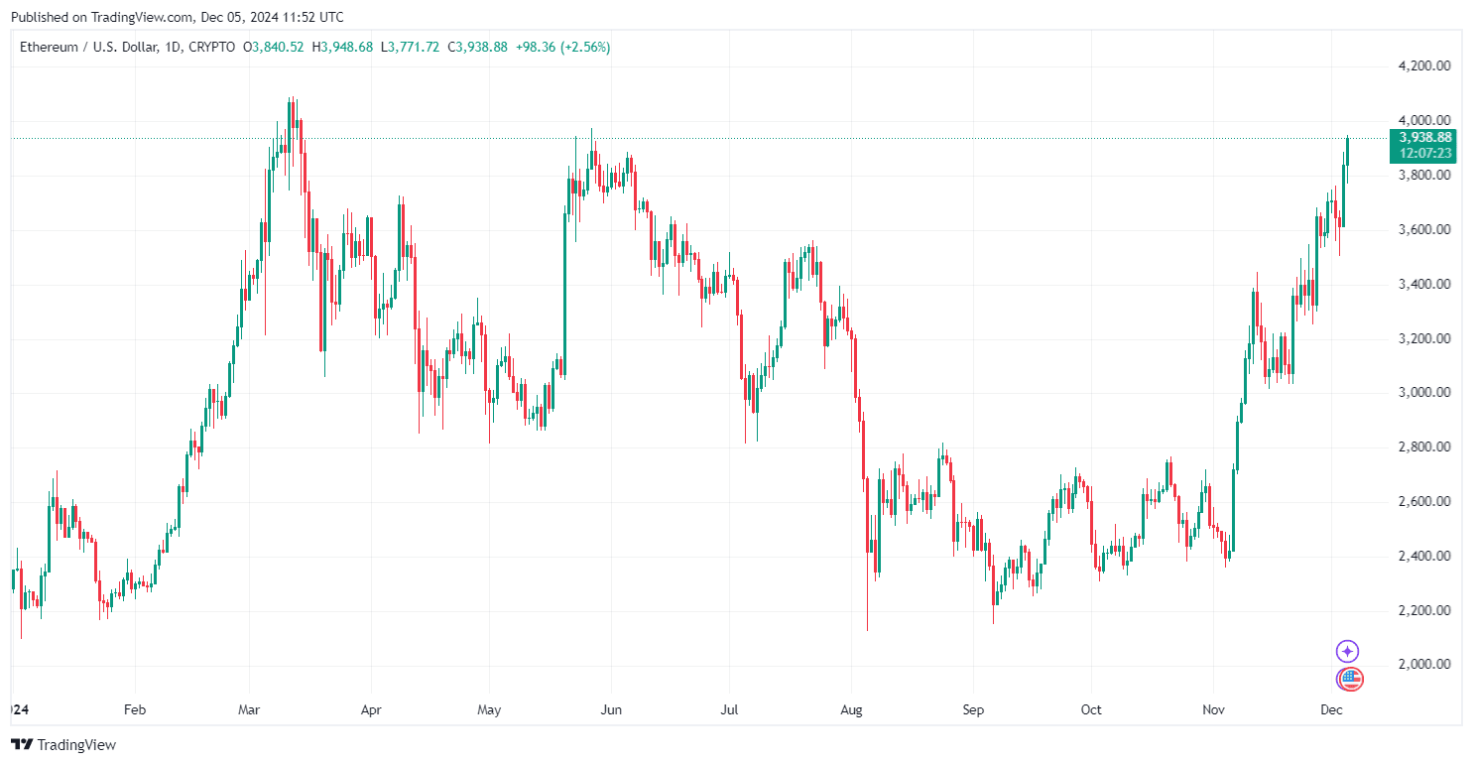Click the Apr label on the time axis

coord(371,710)
